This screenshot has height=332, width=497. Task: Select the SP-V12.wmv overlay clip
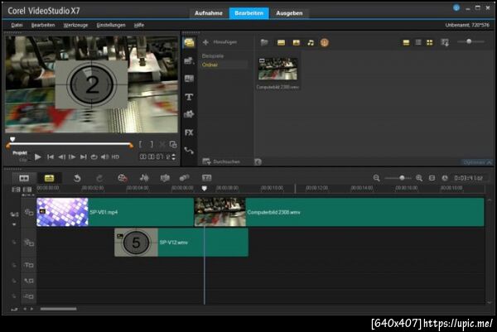point(181,243)
